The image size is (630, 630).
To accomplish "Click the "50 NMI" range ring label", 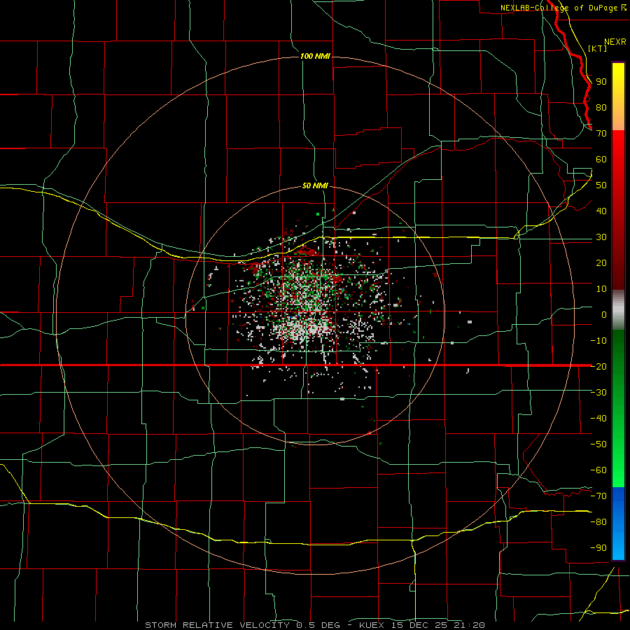I will pos(315,185).
